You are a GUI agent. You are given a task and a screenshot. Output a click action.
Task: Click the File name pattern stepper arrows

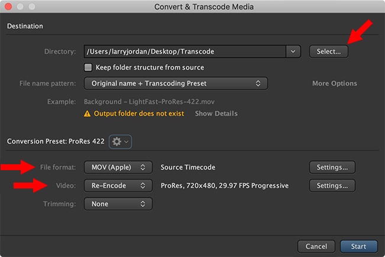258,83
